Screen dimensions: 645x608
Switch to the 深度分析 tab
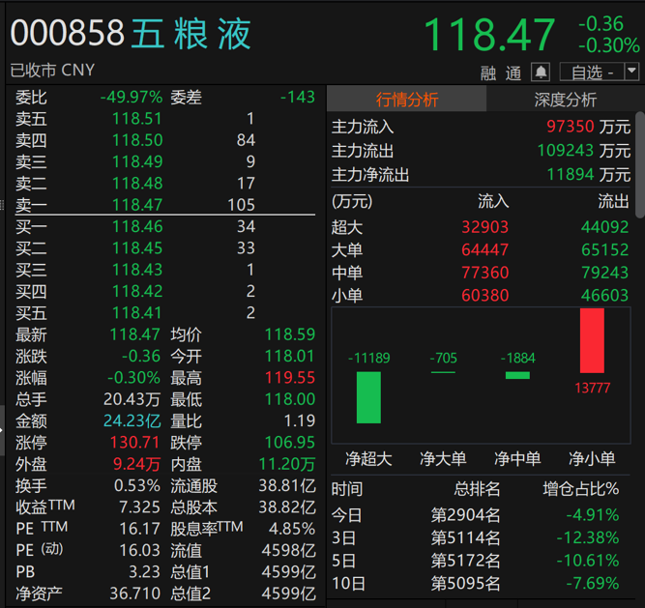565,100
